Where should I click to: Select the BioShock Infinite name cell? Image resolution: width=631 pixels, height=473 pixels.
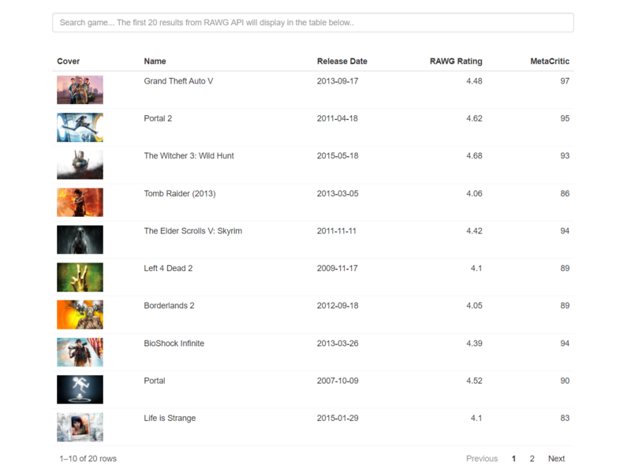tap(174, 344)
